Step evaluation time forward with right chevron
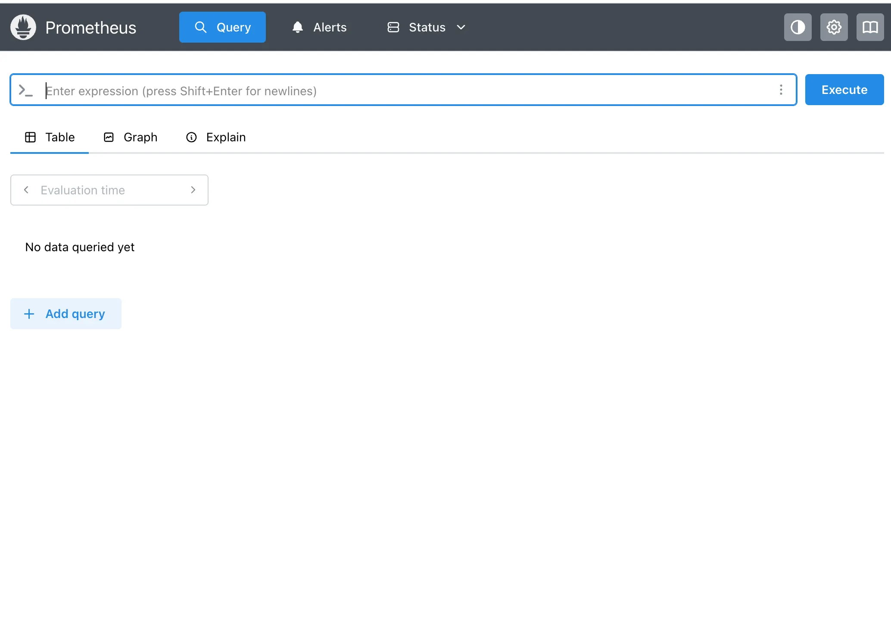The height and width of the screenshot is (636, 891). pos(193,190)
